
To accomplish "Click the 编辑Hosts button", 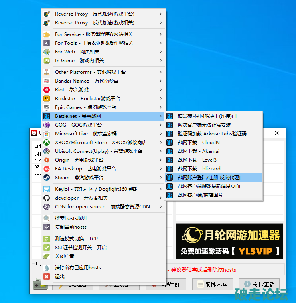I will coord(213,284).
